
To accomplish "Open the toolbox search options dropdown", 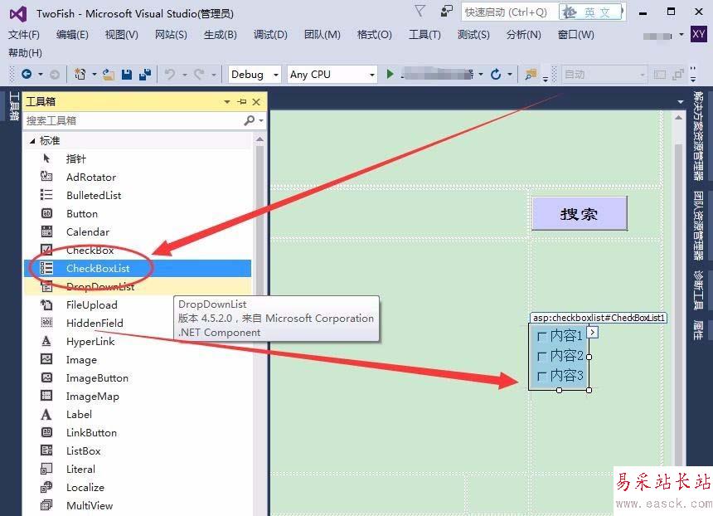I will click(261, 120).
